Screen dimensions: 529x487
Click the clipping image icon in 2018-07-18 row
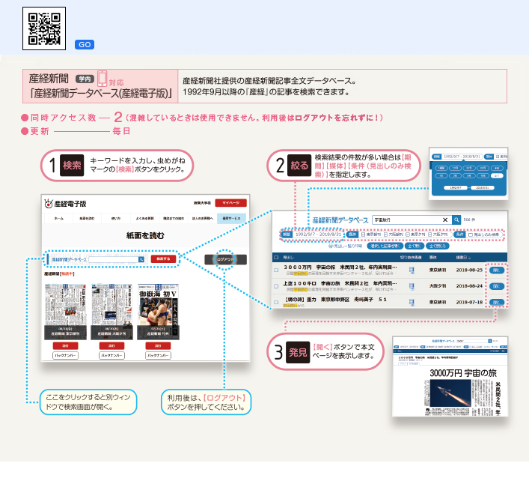click(x=412, y=302)
